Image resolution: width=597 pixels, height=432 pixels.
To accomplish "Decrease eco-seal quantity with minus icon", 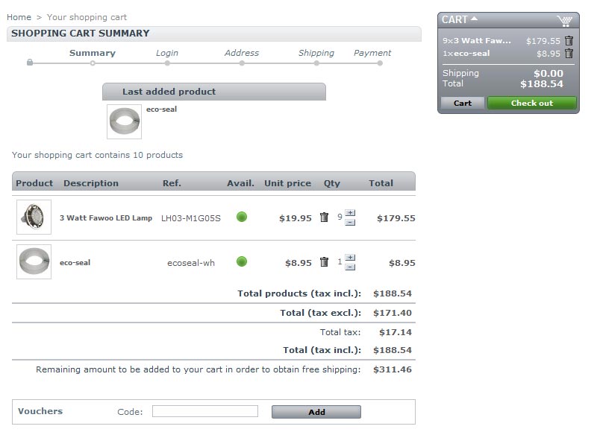I will tap(350, 267).
